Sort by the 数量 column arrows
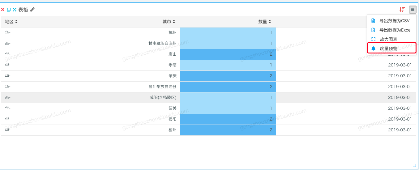The width and height of the screenshot is (419, 170). tap(270, 22)
